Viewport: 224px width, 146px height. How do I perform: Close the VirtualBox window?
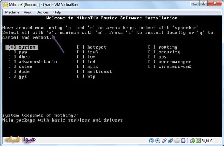click(x=215, y=3)
